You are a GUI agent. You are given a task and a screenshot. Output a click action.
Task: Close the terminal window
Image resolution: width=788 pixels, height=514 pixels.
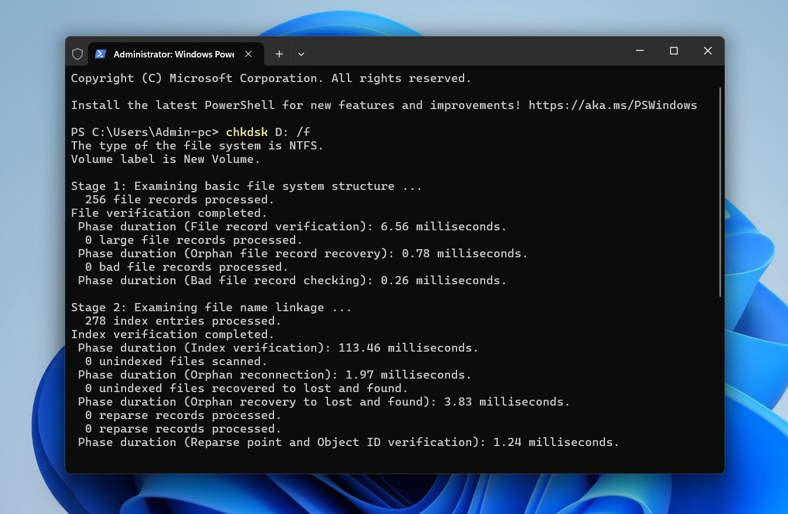click(x=708, y=51)
